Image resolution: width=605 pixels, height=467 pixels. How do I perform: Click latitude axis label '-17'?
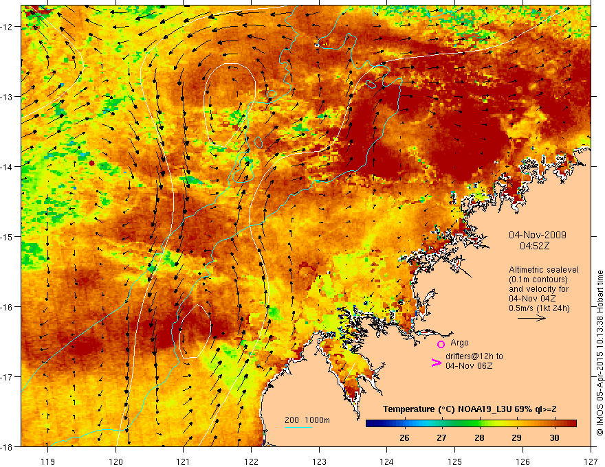[x=7, y=376]
